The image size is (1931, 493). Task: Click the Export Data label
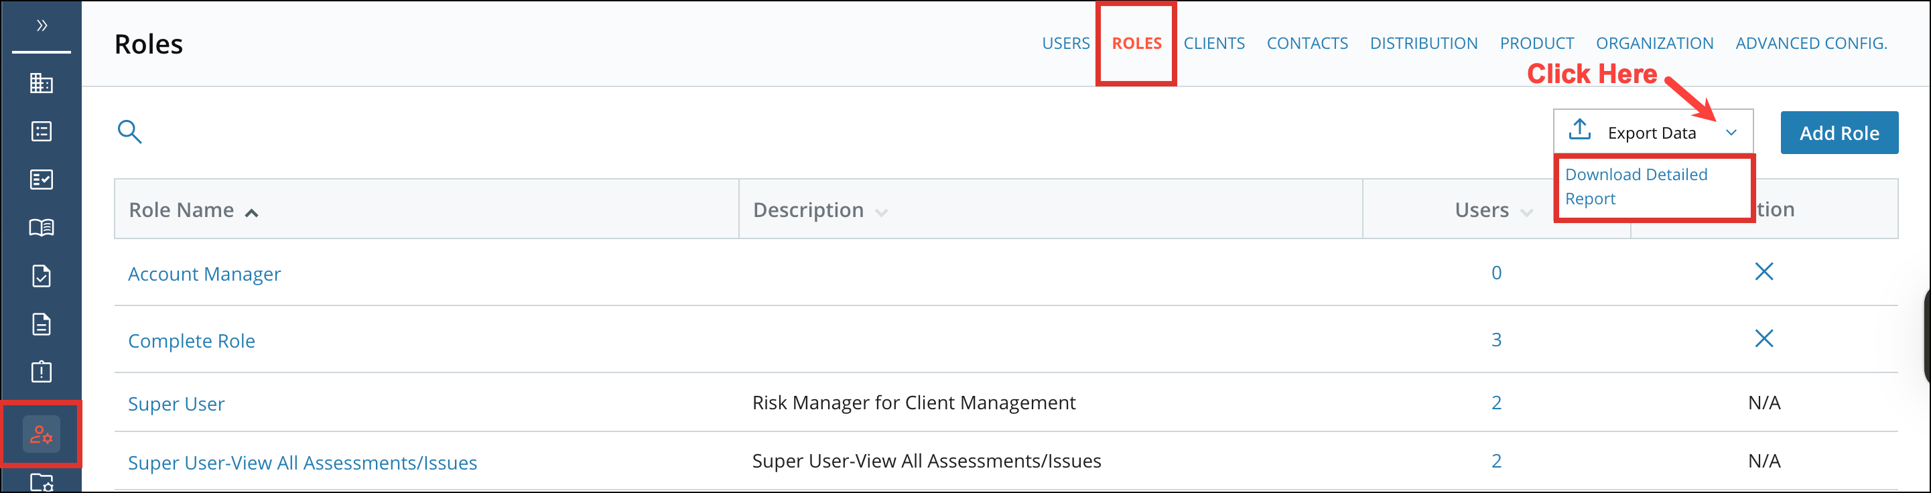click(x=1652, y=133)
